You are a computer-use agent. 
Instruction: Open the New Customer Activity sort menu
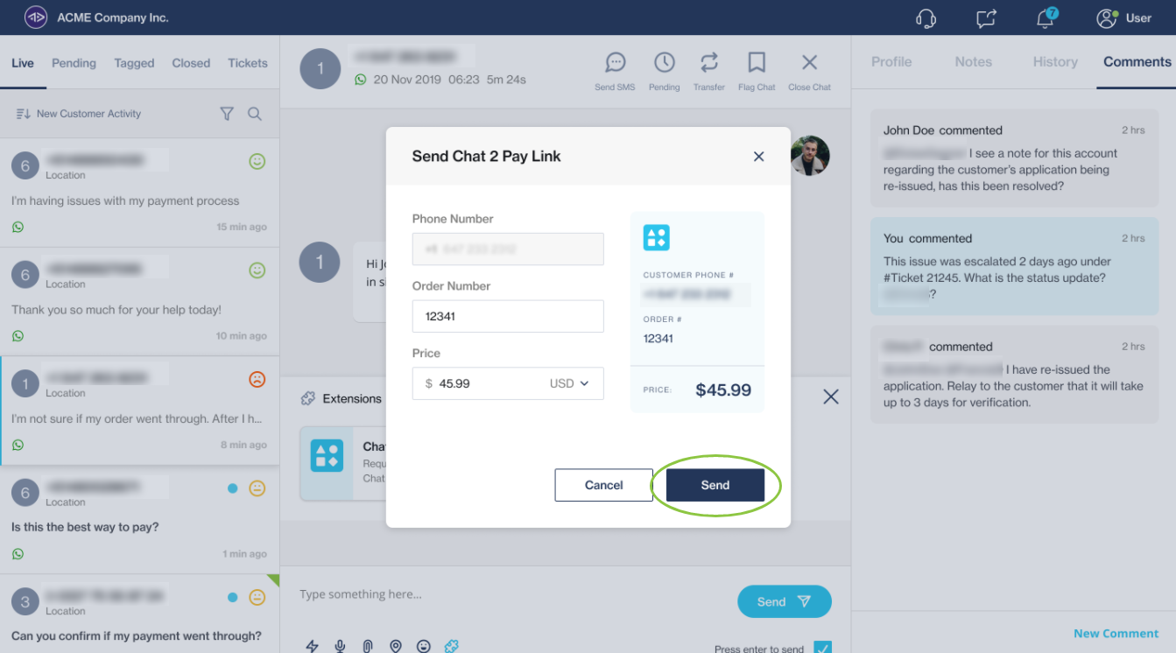coord(79,114)
